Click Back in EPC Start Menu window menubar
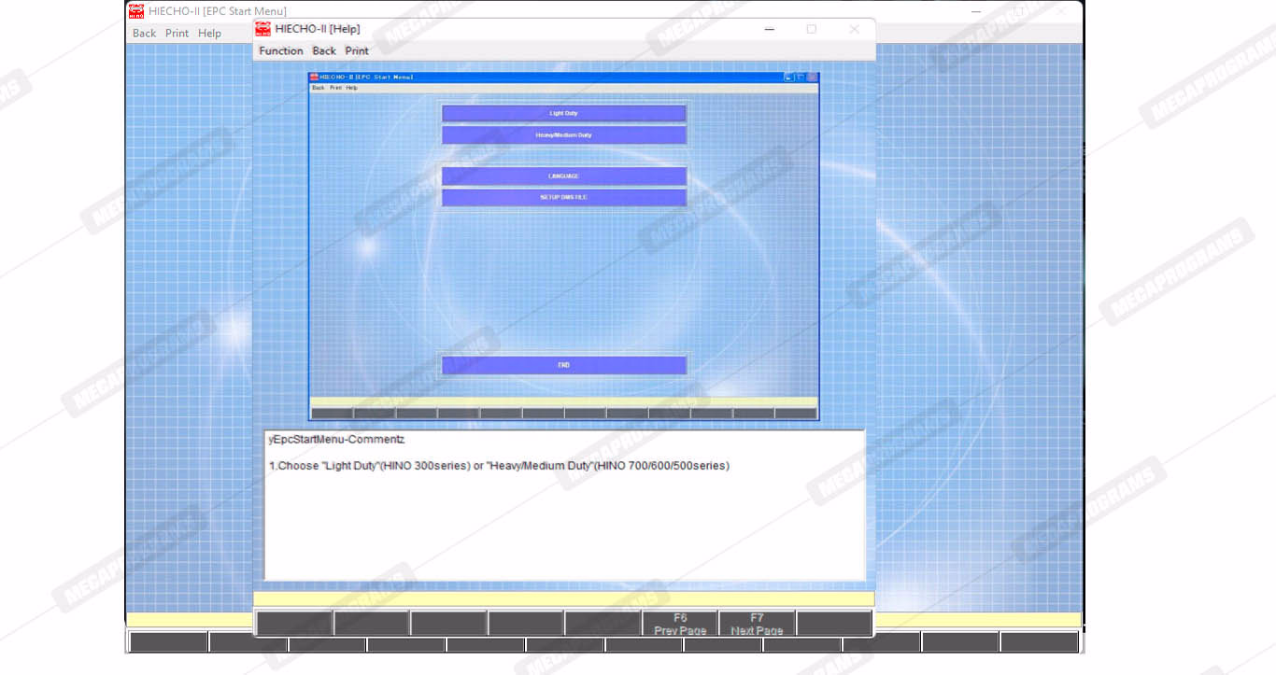 tap(144, 34)
